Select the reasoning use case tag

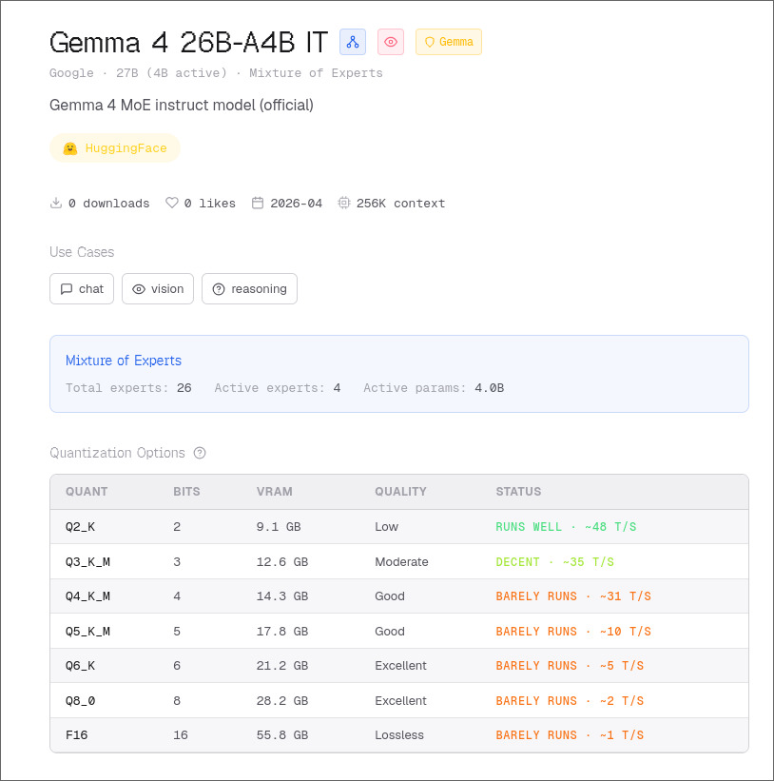point(249,289)
